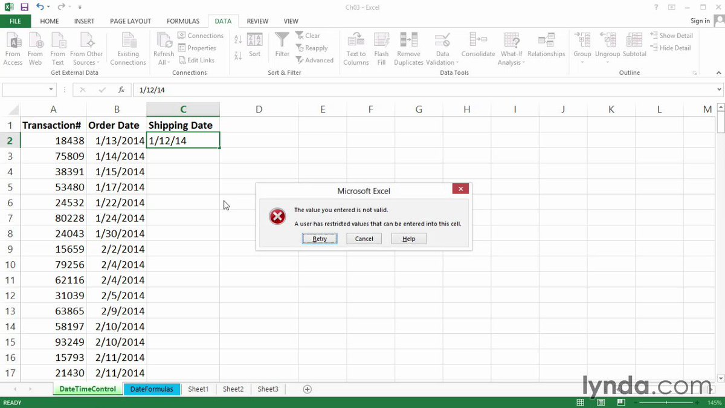Close the Microsoft Excel error dialog
The image size is (725, 408).
tap(460, 189)
